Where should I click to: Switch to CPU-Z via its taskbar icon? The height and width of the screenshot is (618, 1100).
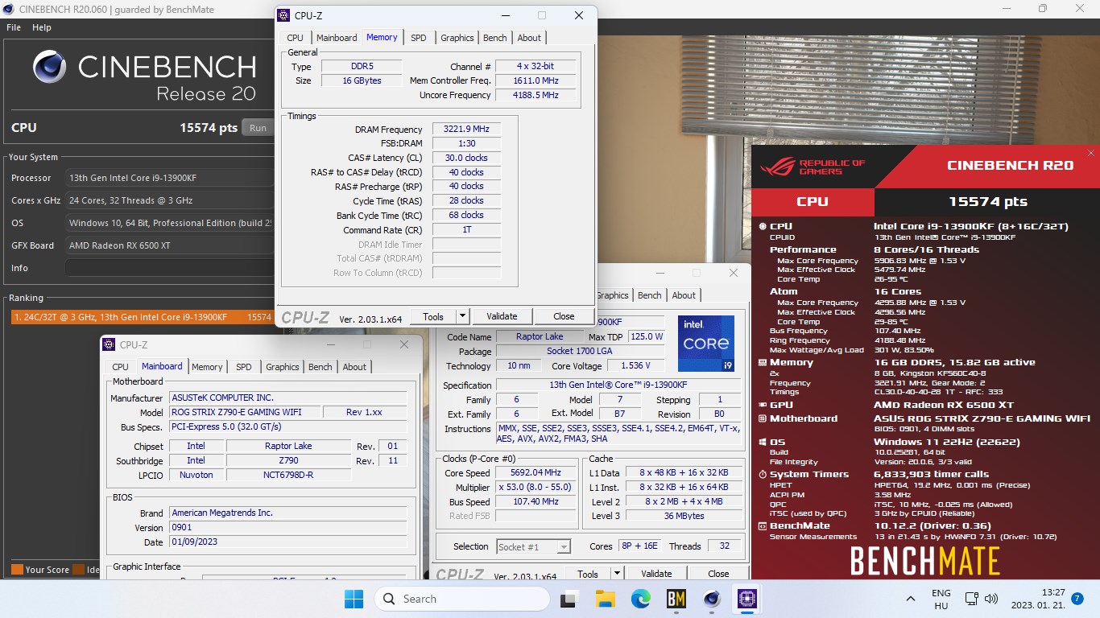pyautogui.click(x=746, y=599)
